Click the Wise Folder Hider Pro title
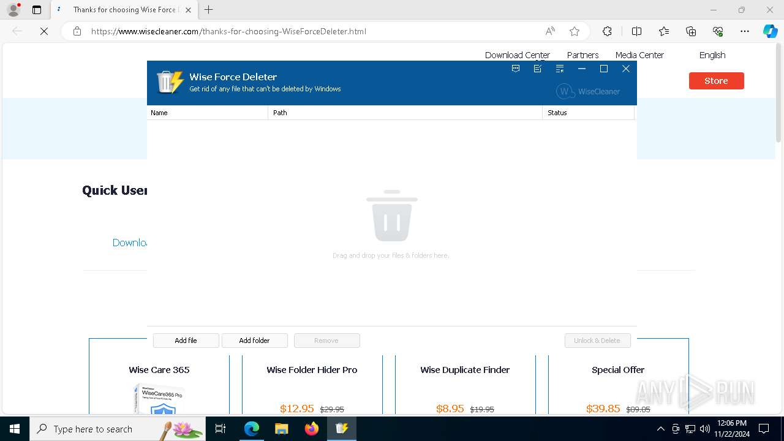 click(x=312, y=370)
